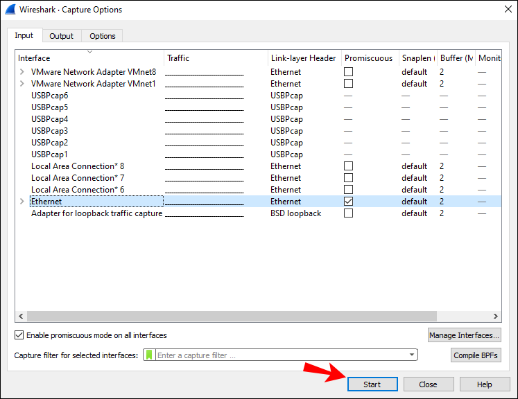The width and height of the screenshot is (518, 399).
Task: Click the Start button
Action: coord(372,384)
